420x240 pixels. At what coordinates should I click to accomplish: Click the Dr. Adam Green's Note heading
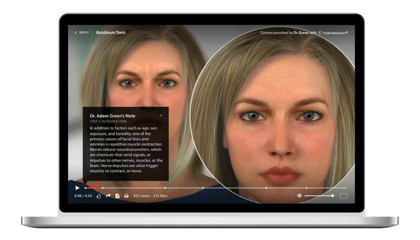pos(113,116)
